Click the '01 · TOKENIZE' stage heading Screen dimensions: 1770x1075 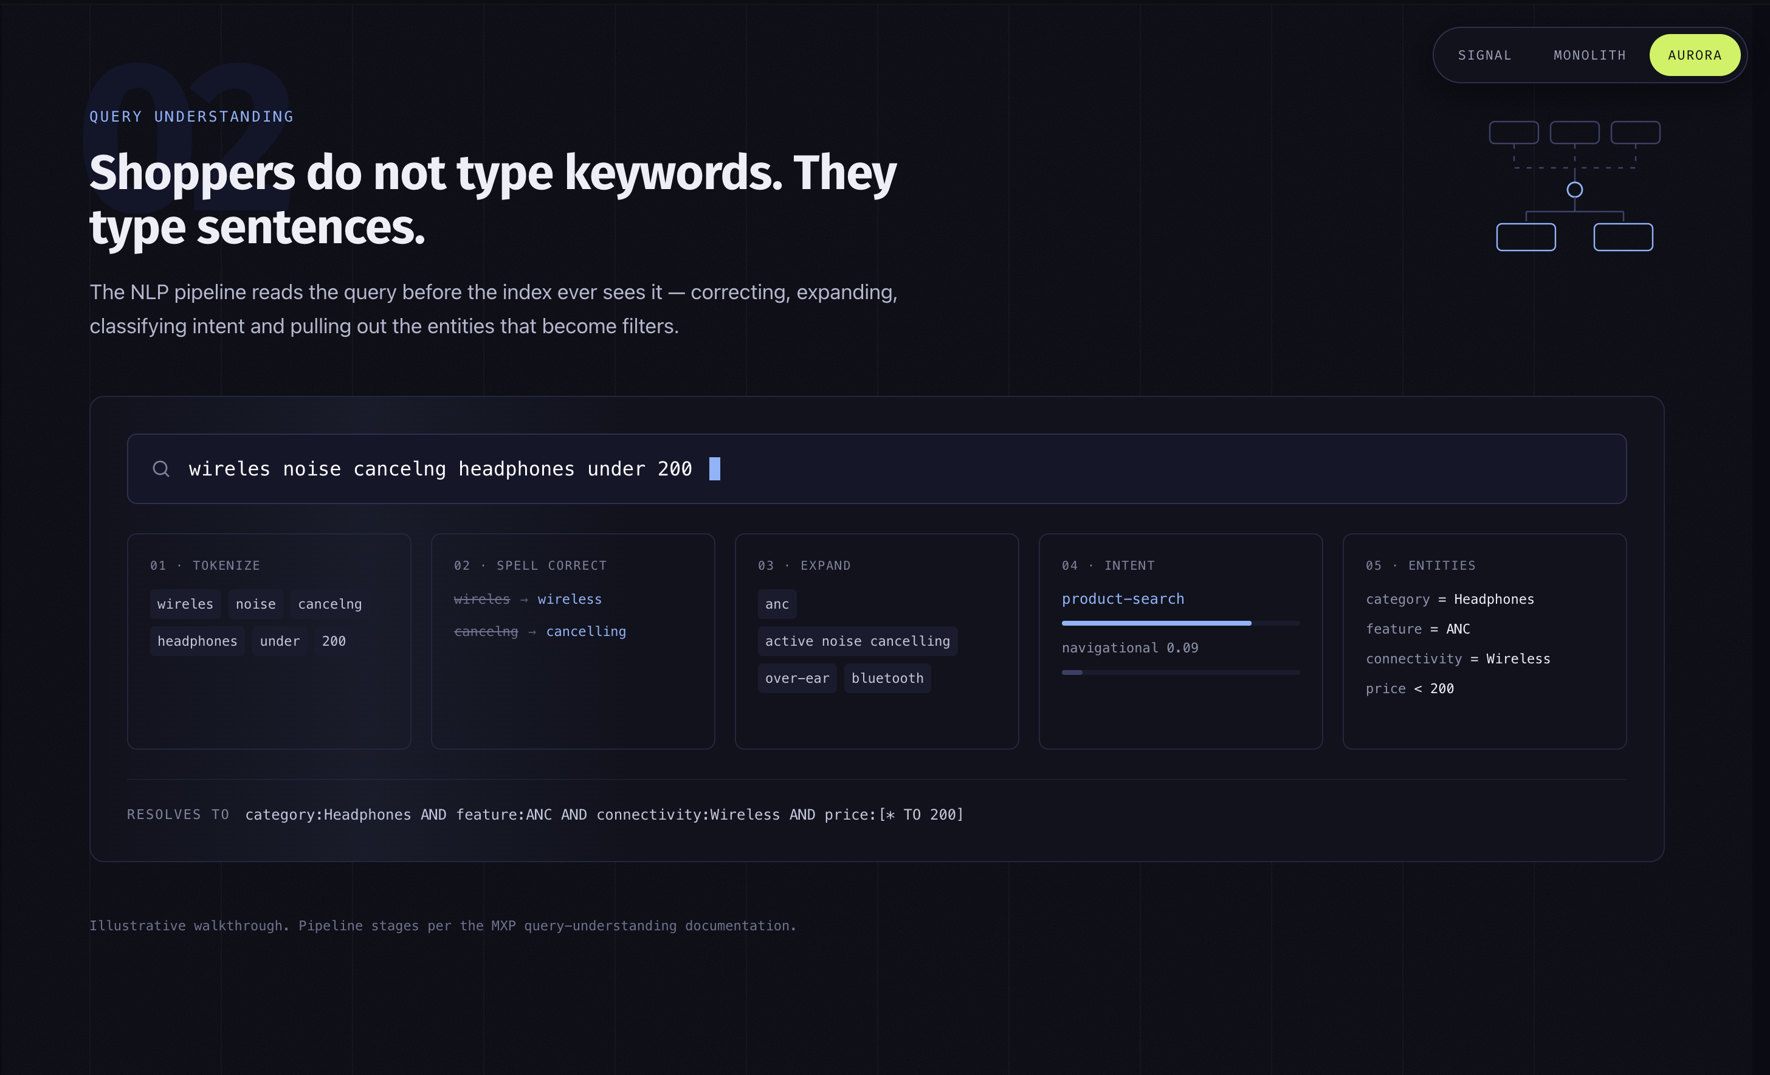[x=205, y=565]
